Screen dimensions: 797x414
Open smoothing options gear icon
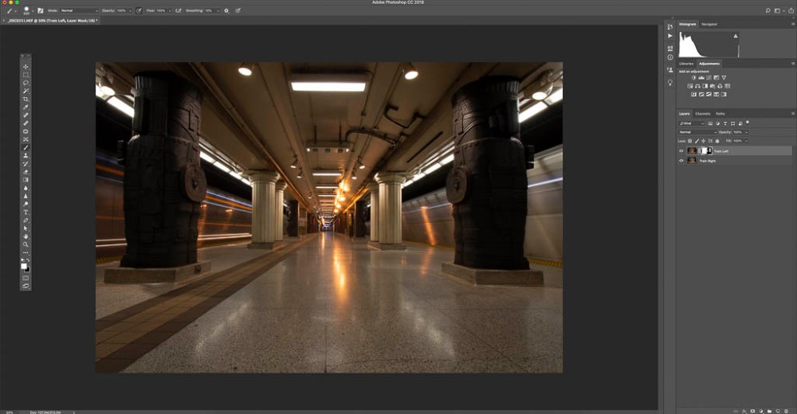(x=226, y=11)
